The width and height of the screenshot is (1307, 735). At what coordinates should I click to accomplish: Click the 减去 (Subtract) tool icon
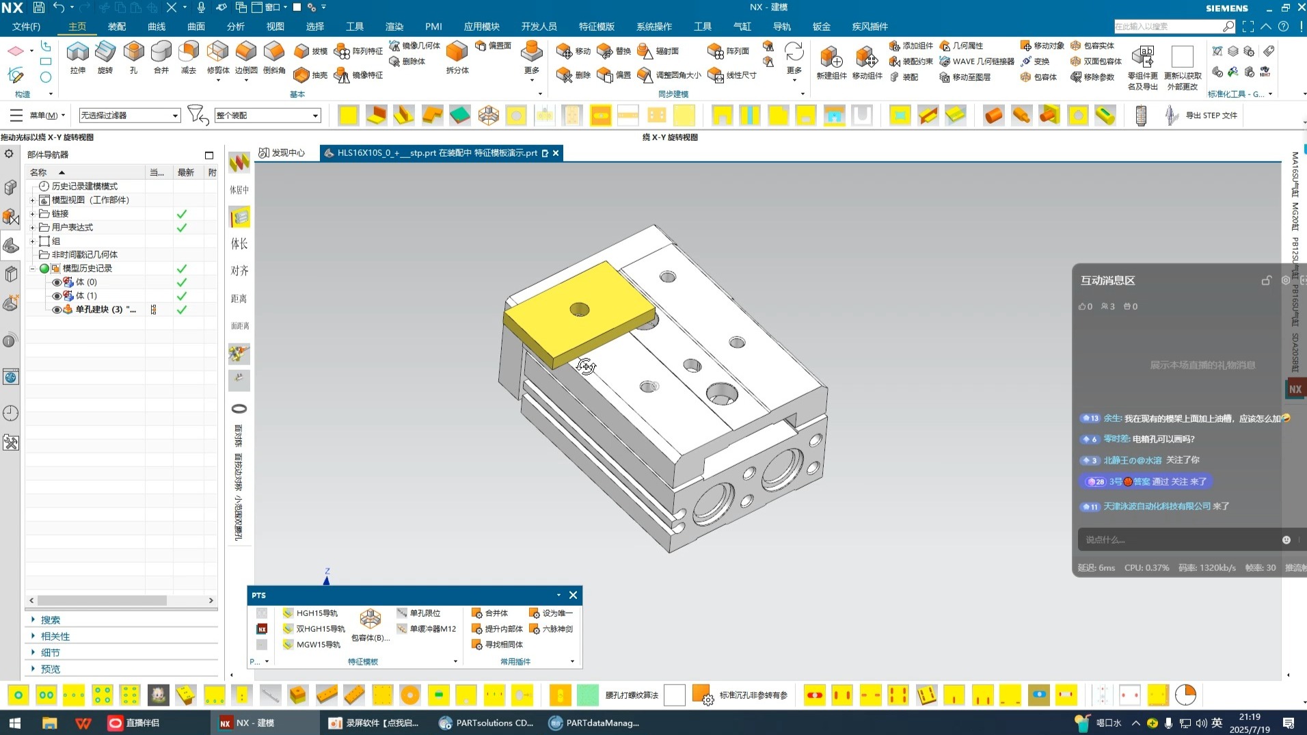click(x=189, y=53)
